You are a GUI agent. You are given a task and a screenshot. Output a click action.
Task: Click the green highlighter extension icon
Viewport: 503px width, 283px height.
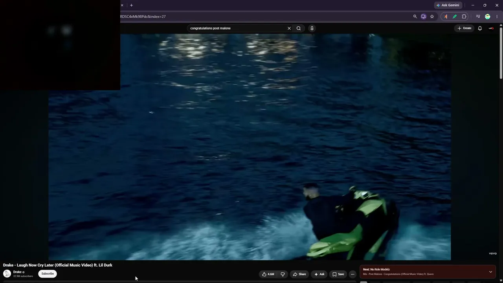click(x=455, y=17)
